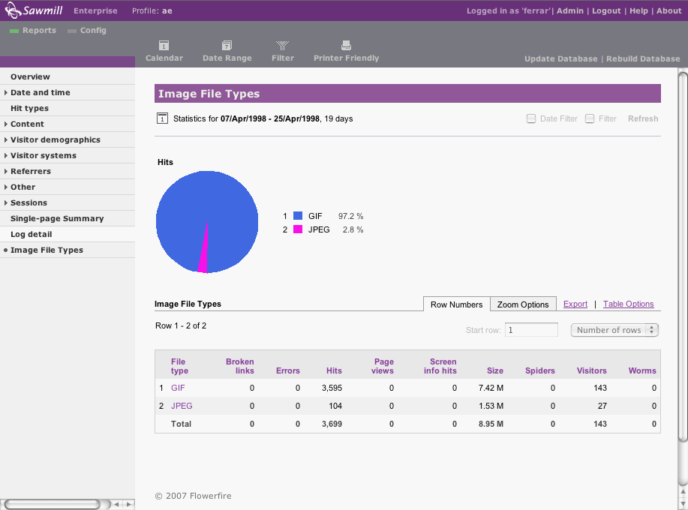Toggle the Filter checkbox near Refresh
688x510 pixels.
coord(590,118)
